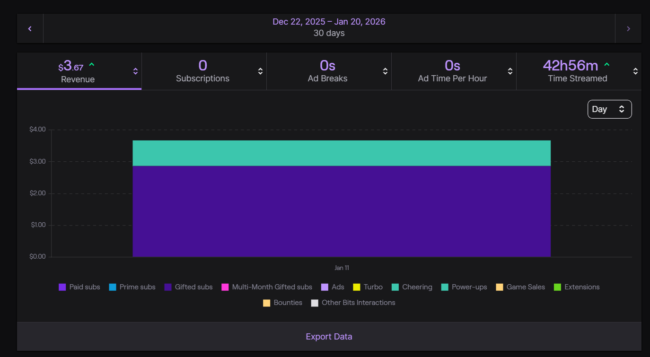650x357 pixels.
Task: Select the Revenue tab
Action: click(78, 71)
